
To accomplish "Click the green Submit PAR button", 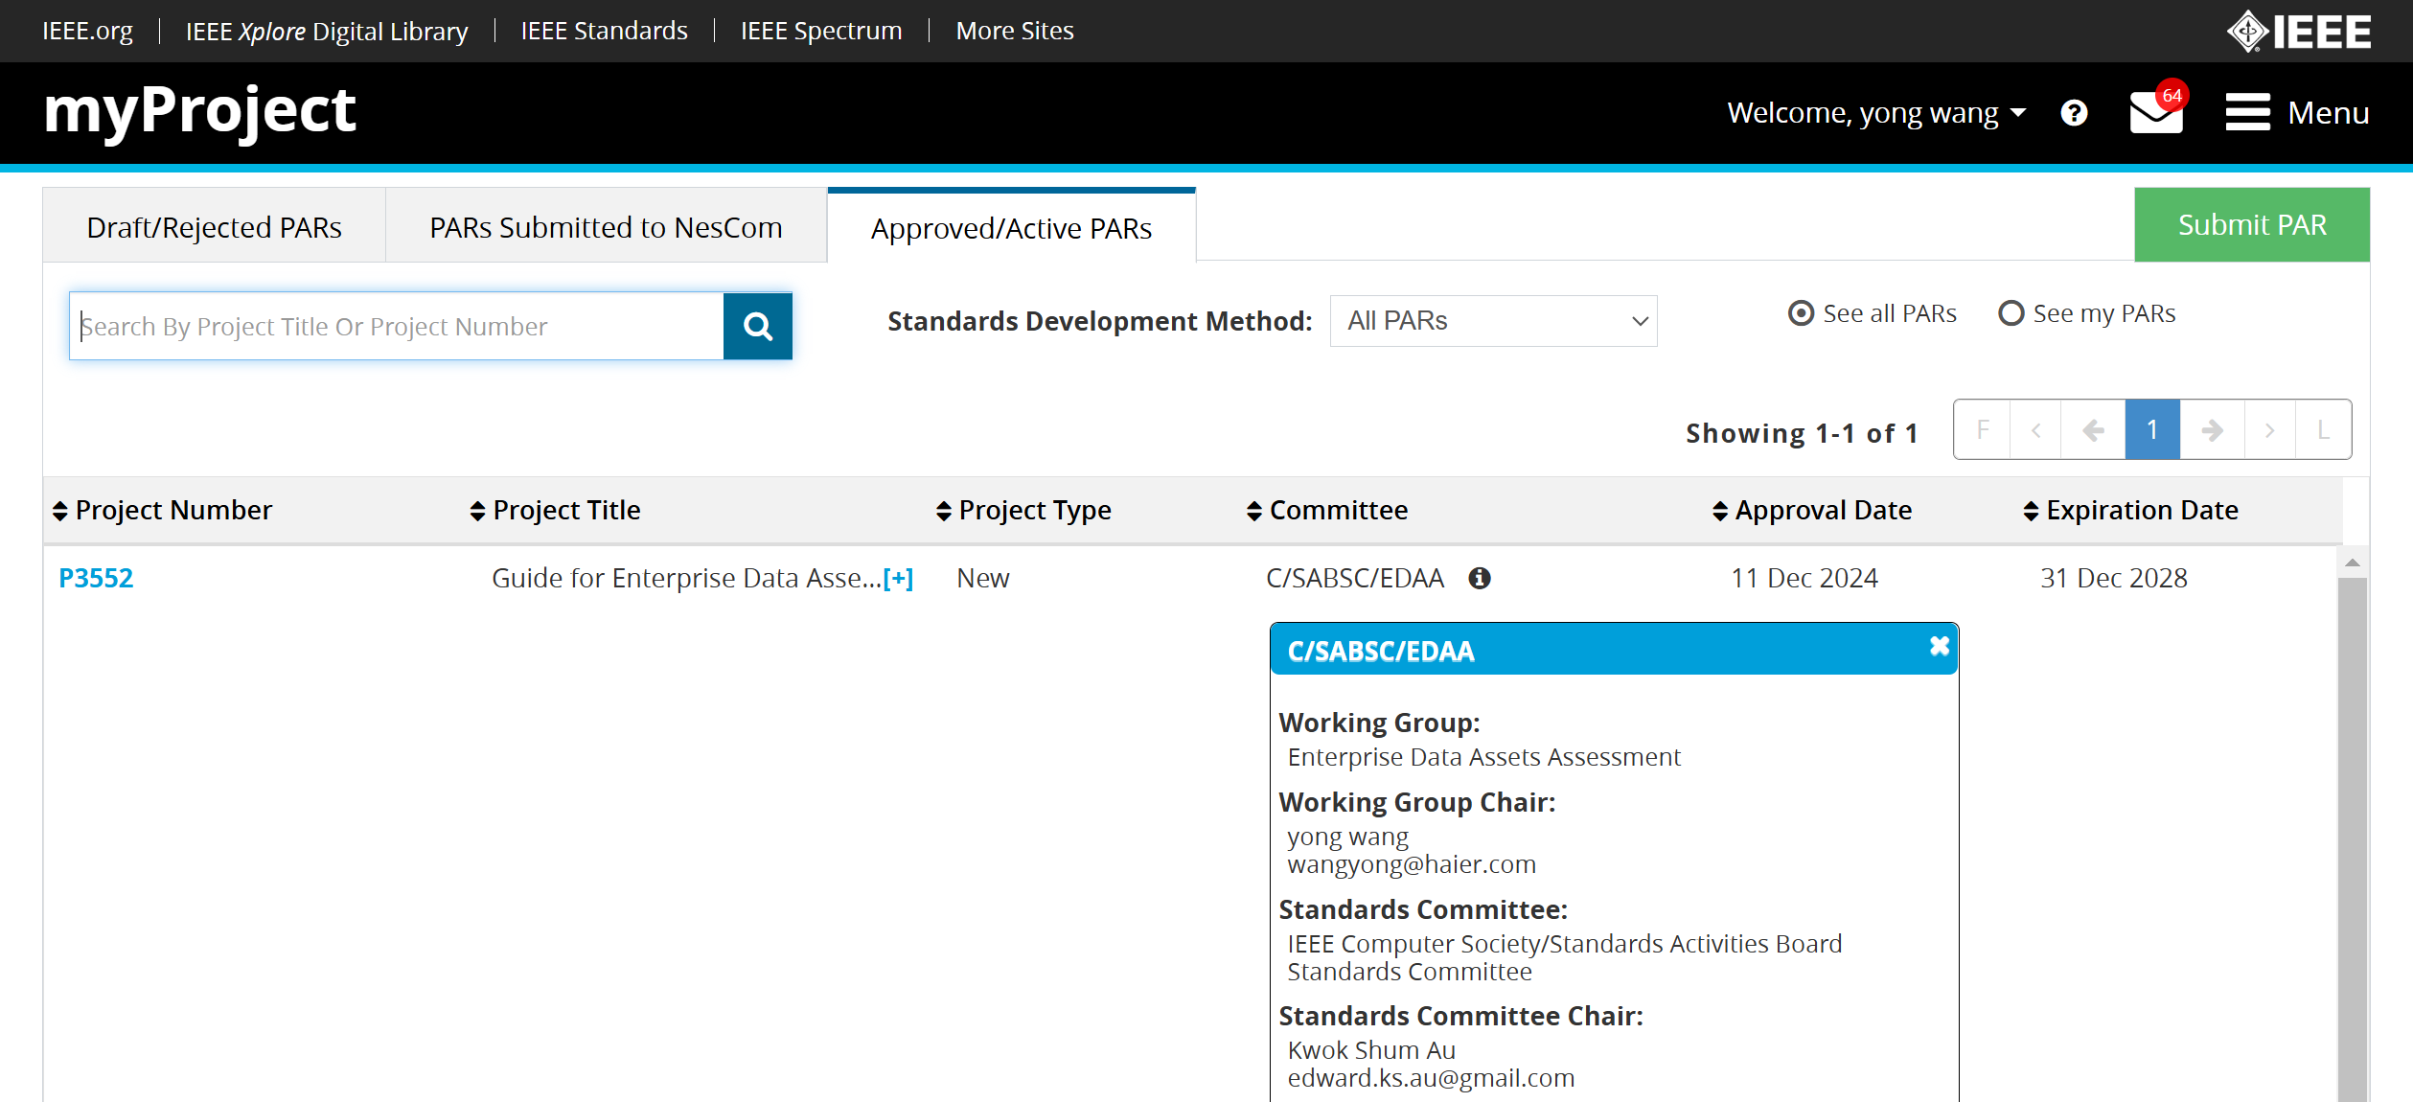I will [2251, 225].
